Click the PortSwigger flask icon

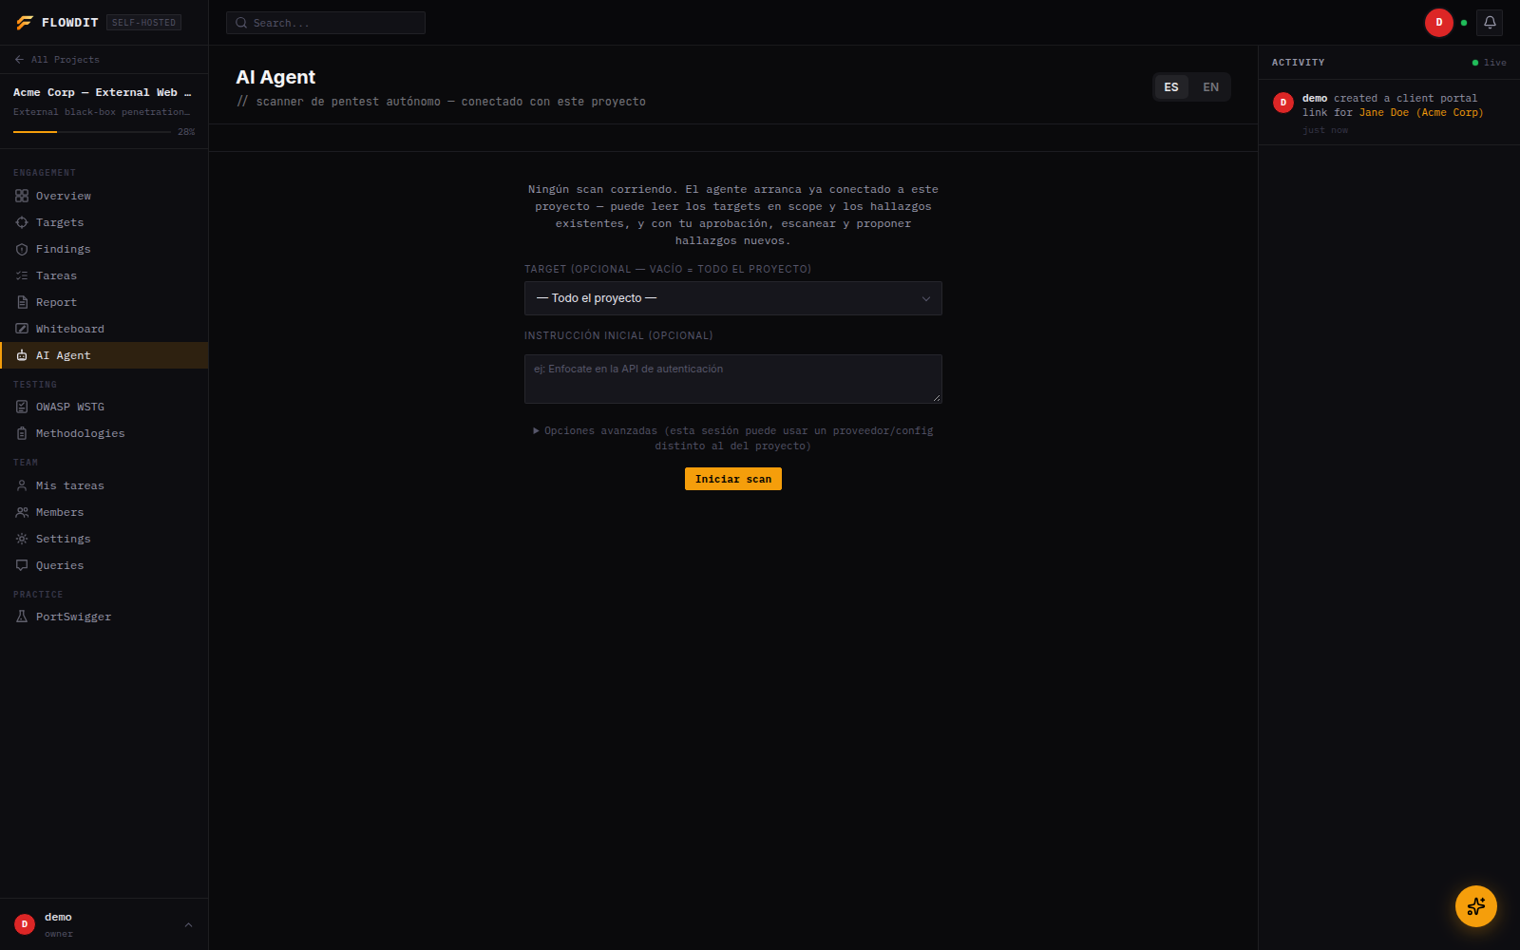(22, 617)
